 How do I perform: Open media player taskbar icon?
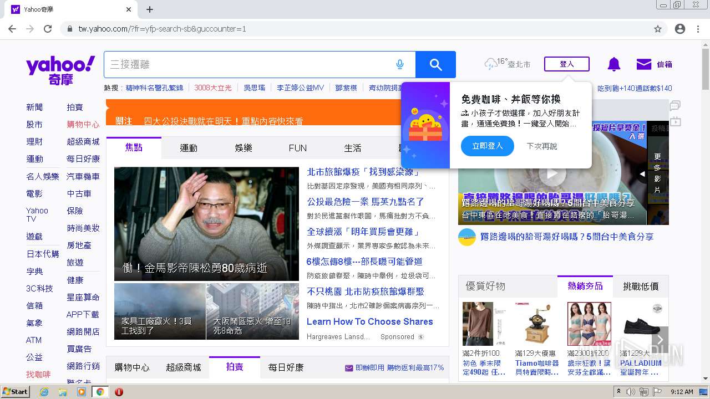point(82,392)
